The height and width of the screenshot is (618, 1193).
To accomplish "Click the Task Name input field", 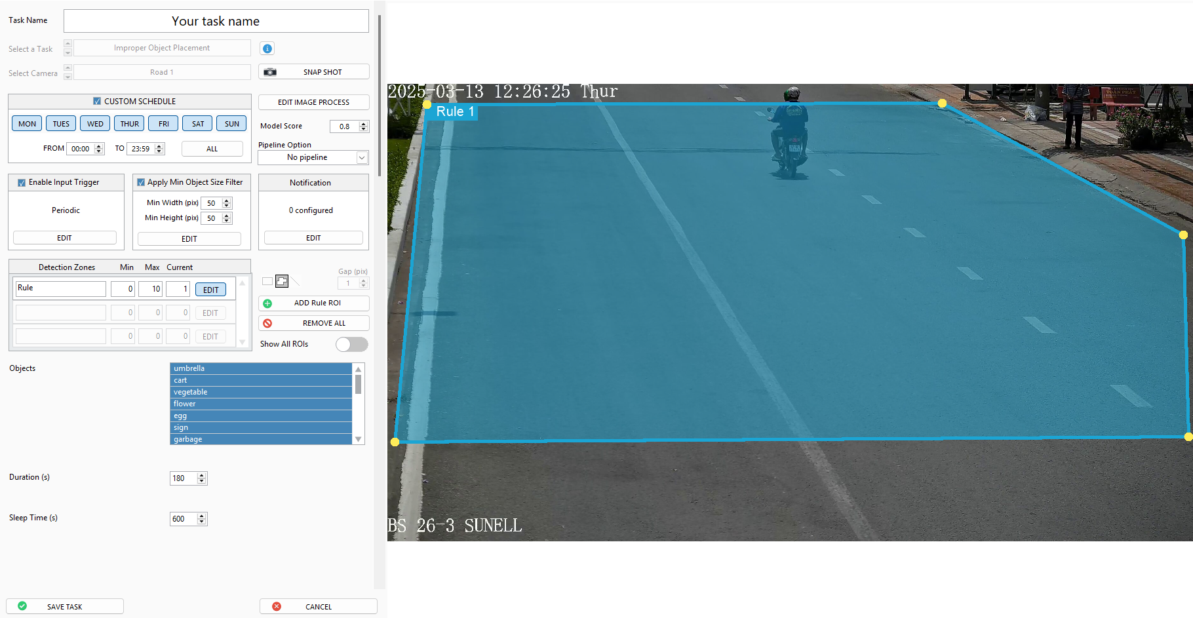I will pos(216,22).
